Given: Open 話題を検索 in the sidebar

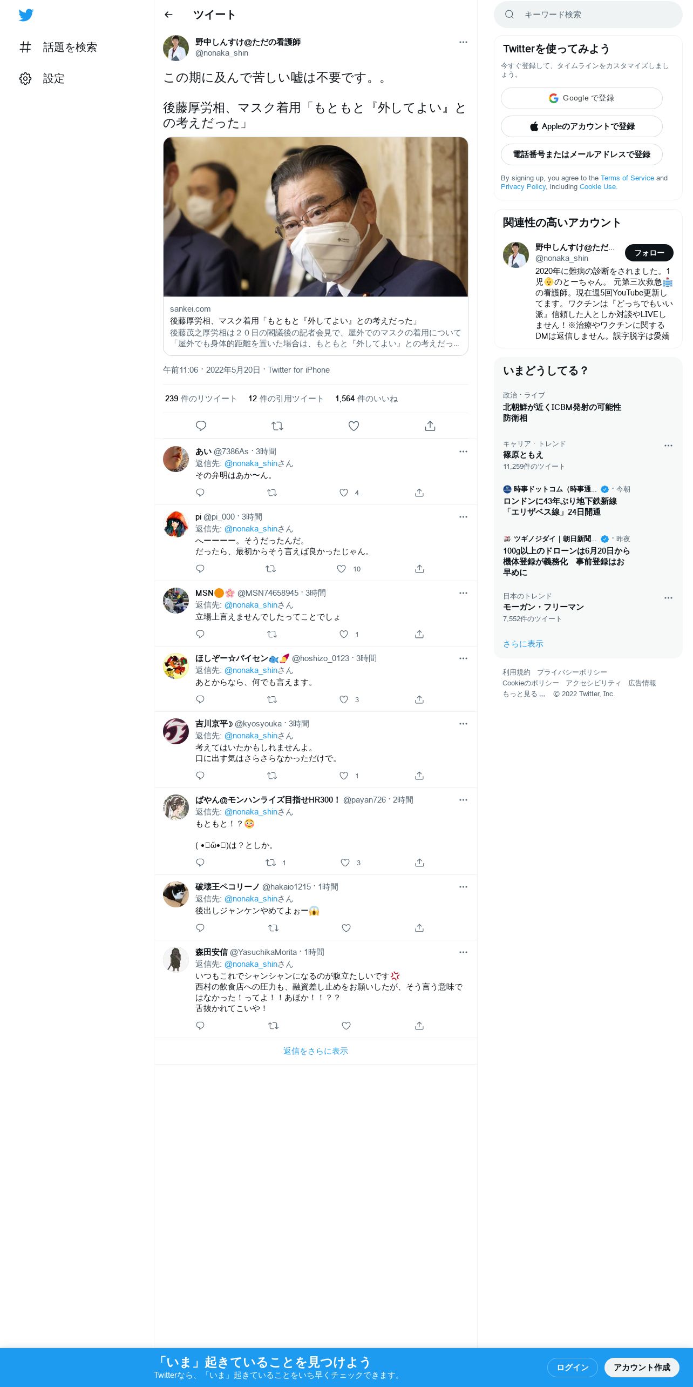Looking at the screenshot, I should [x=58, y=48].
